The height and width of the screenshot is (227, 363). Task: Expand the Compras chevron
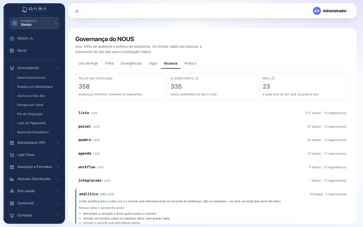coord(58,215)
